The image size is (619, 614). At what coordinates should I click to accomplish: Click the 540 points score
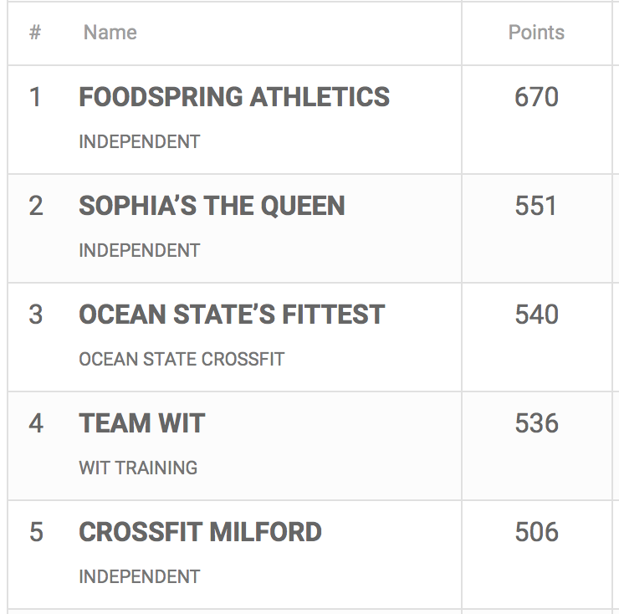[536, 315]
